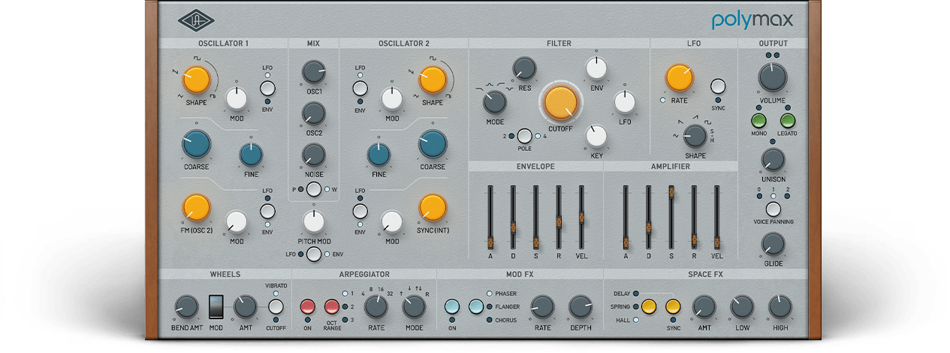Screen dimensions: 950x353
Task: Toggle the filter POLE 2/4 switch
Action: coord(524,136)
